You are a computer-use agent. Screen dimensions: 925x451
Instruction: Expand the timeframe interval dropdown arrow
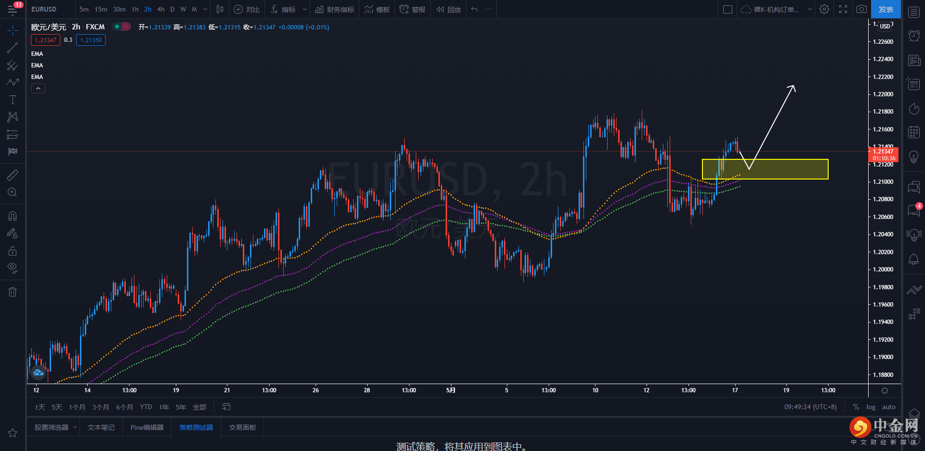coord(205,9)
